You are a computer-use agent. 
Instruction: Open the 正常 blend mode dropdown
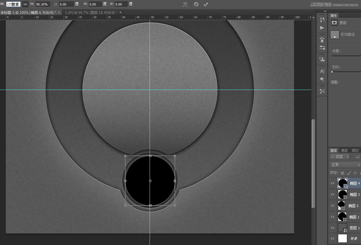pos(345,165)
